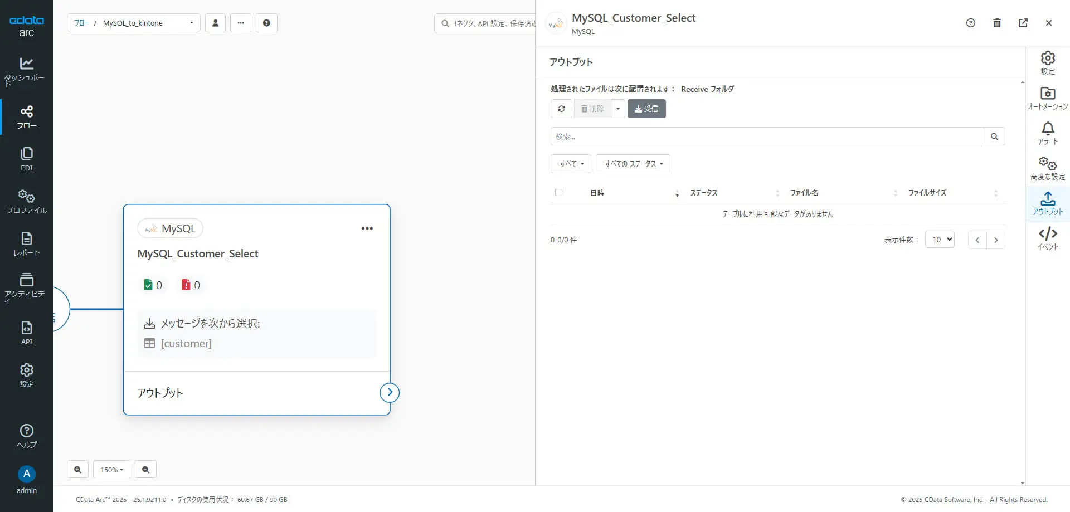Click the trash icon to delete connector
The height and width of the screenshot is (512, 1070).
click(x=997, y=23)
